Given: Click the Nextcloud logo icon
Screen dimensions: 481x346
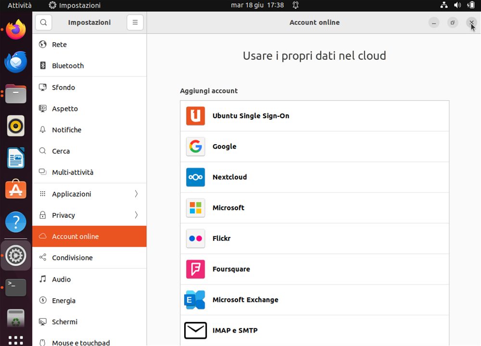Looking at the screenshot, I should pyautogui.click(x=195, y=177).
